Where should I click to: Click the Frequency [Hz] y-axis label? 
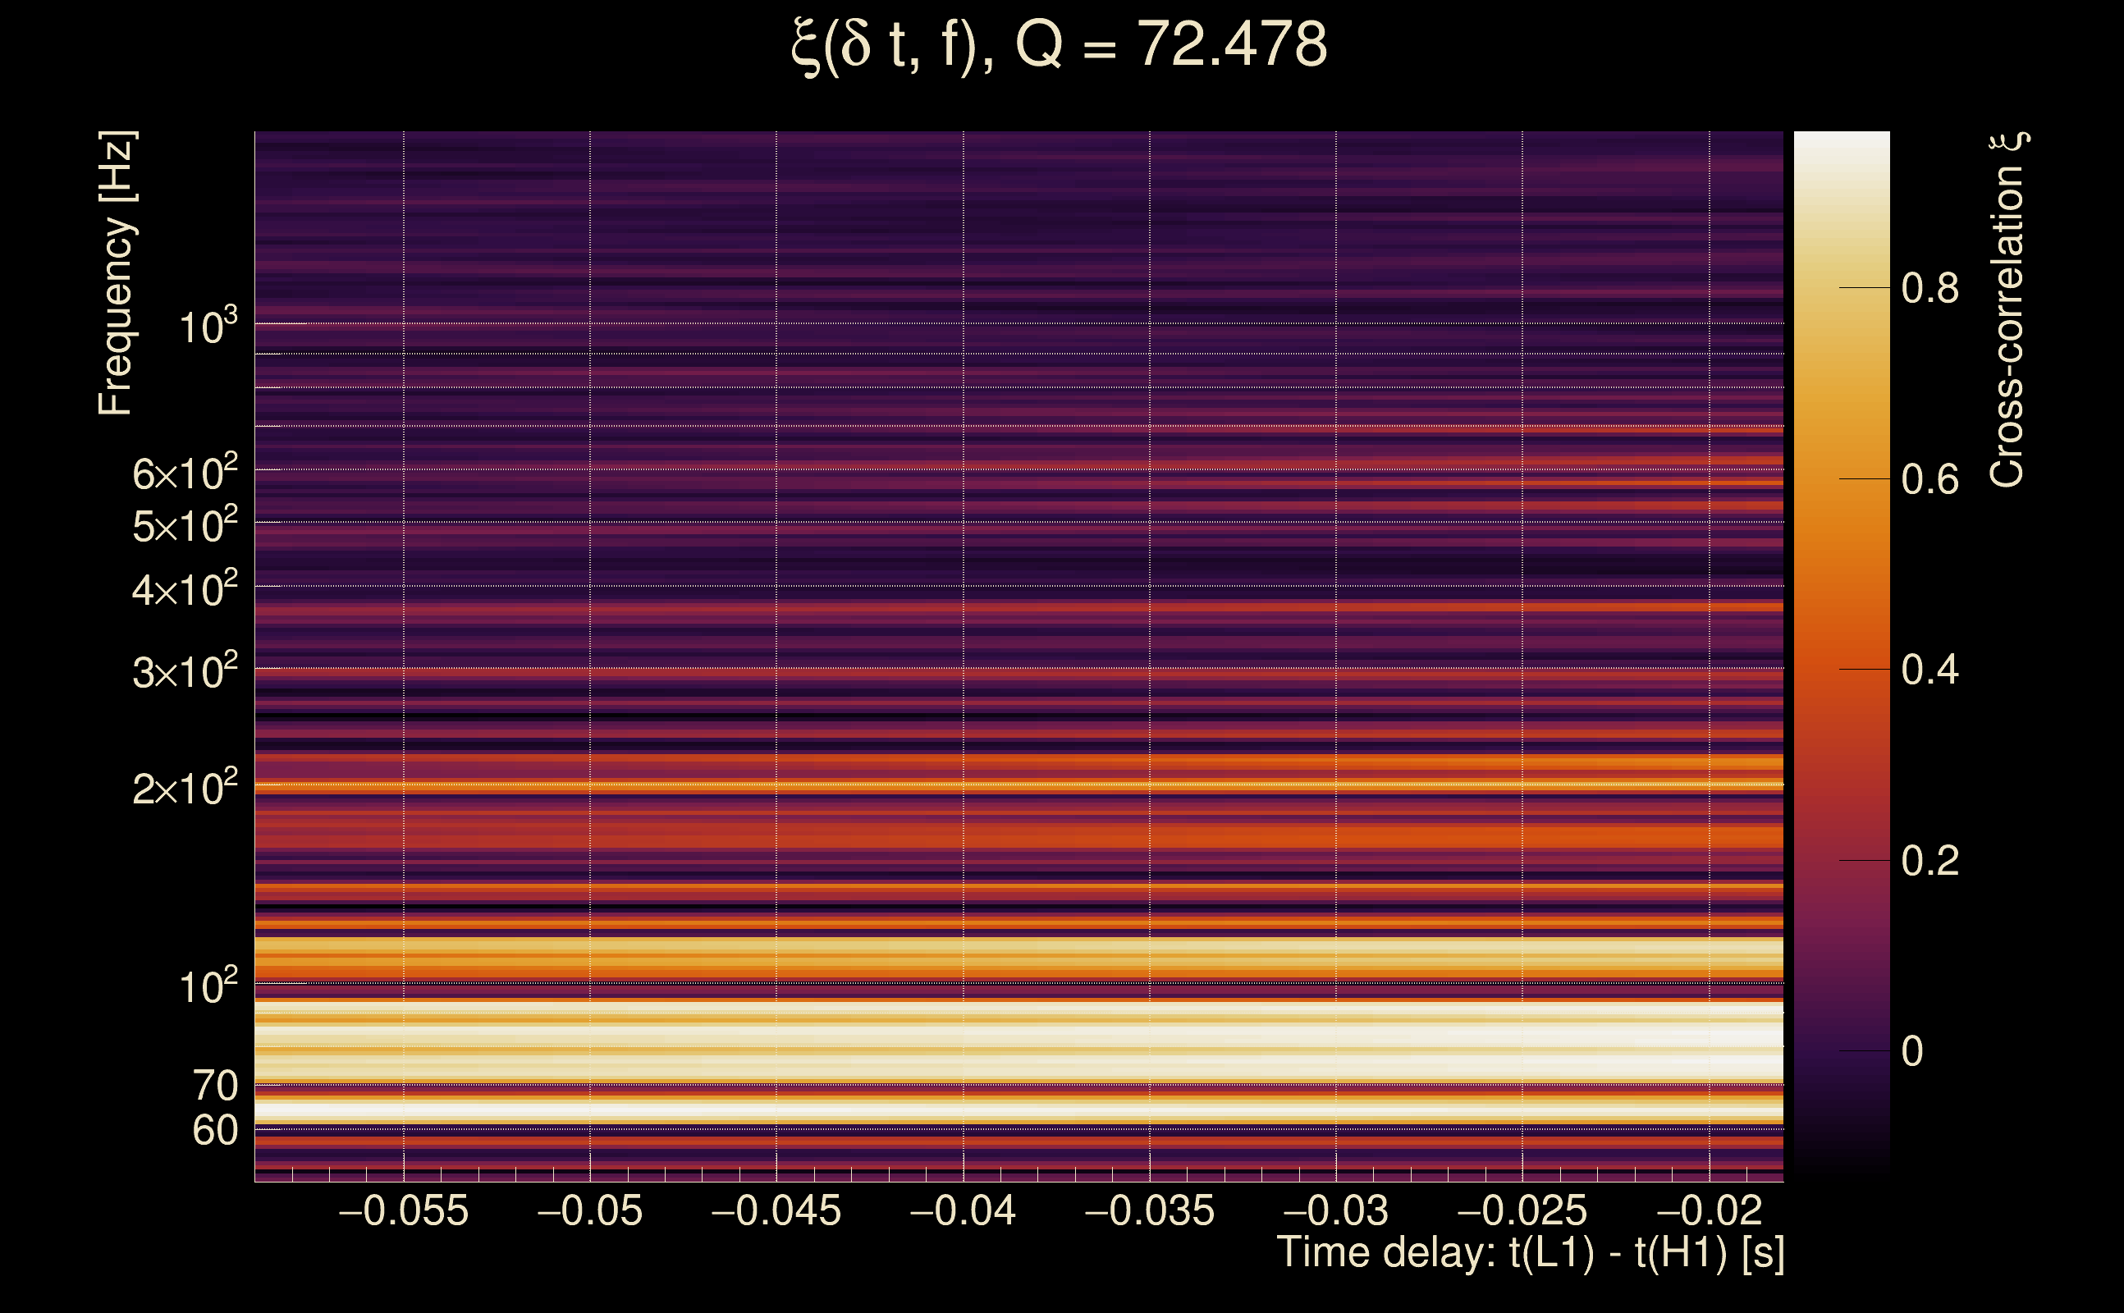point(117,273)
